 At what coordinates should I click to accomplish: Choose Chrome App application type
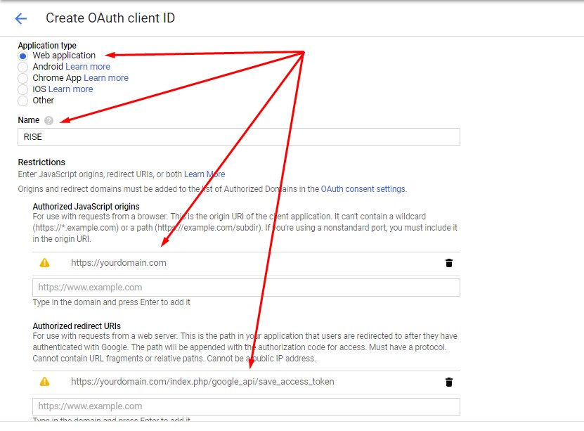pos(22,78)
